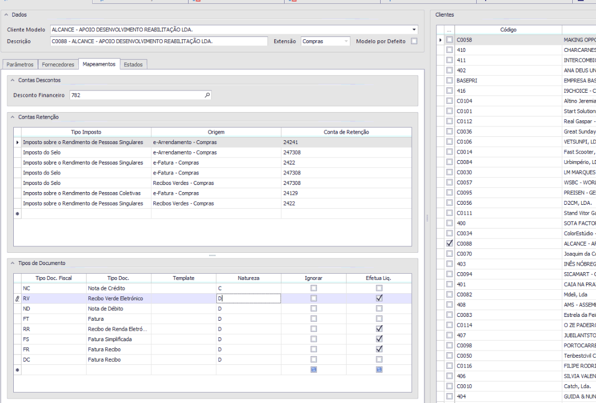Image resolution: width=596 pixels, height=403 pixels.
Task: Click the Conta de Retenção column header
Action: coord(346,132)
